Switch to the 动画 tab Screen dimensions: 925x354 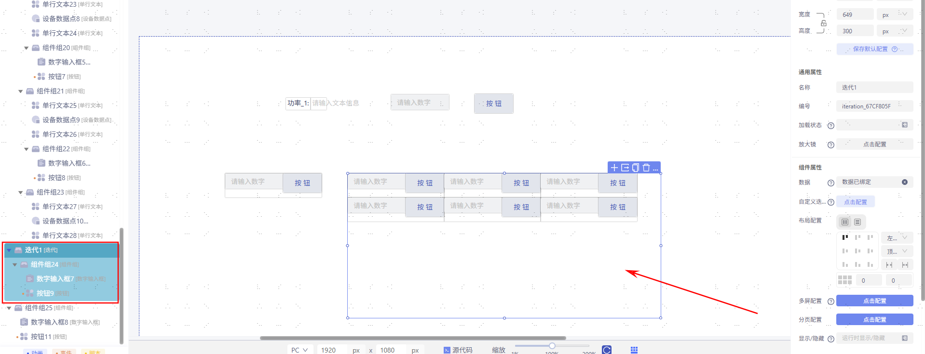[35, 352]
